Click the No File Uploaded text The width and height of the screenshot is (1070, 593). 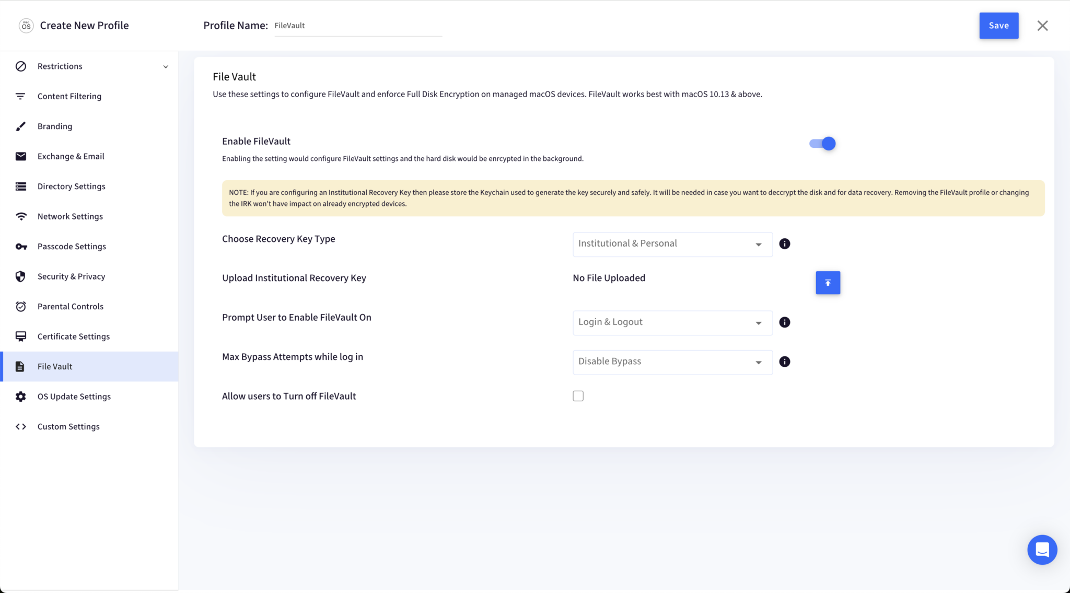click(x=609, y=278)
